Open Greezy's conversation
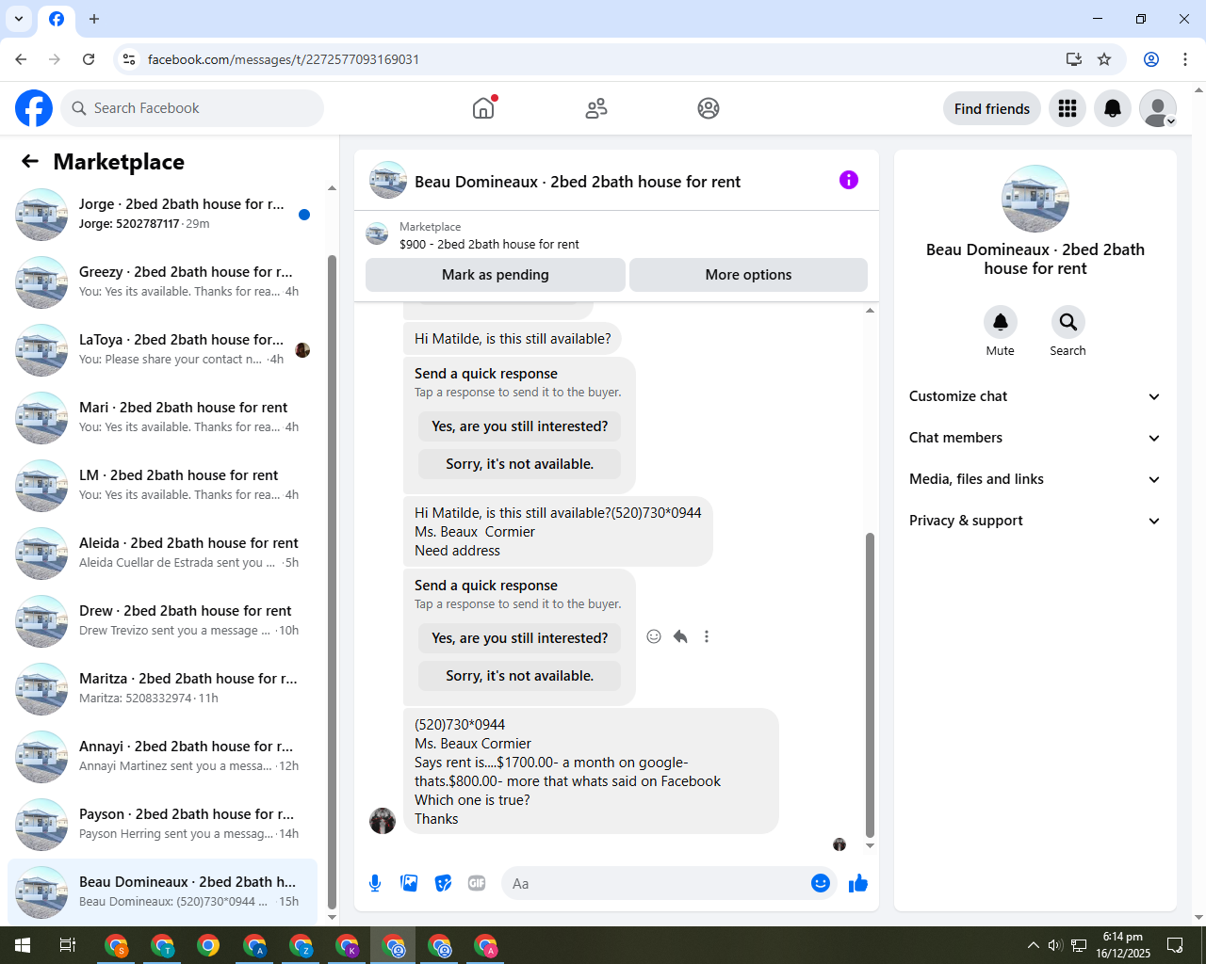 [x=162, y=281]
